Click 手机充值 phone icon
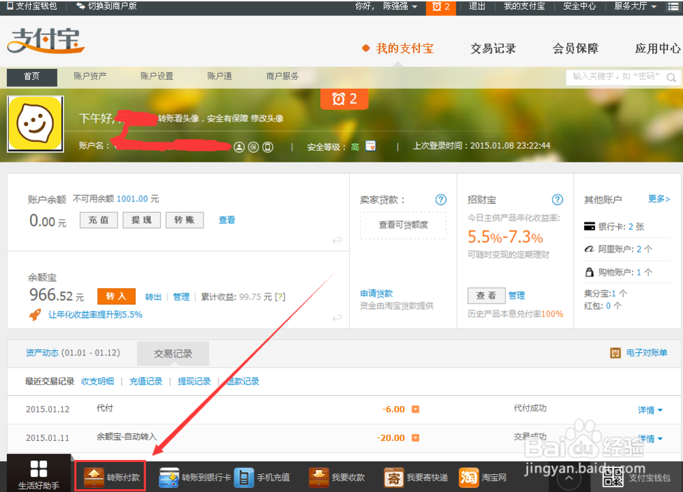The image size is (683, 492). click(244, 477)
